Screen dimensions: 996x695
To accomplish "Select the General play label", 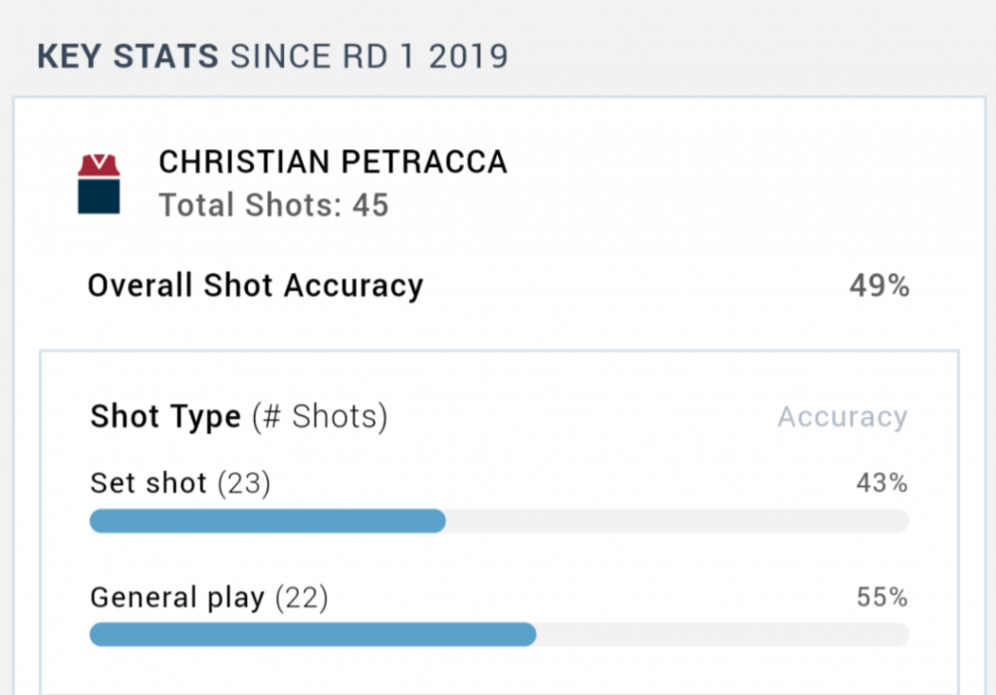I will click(177, 597).
